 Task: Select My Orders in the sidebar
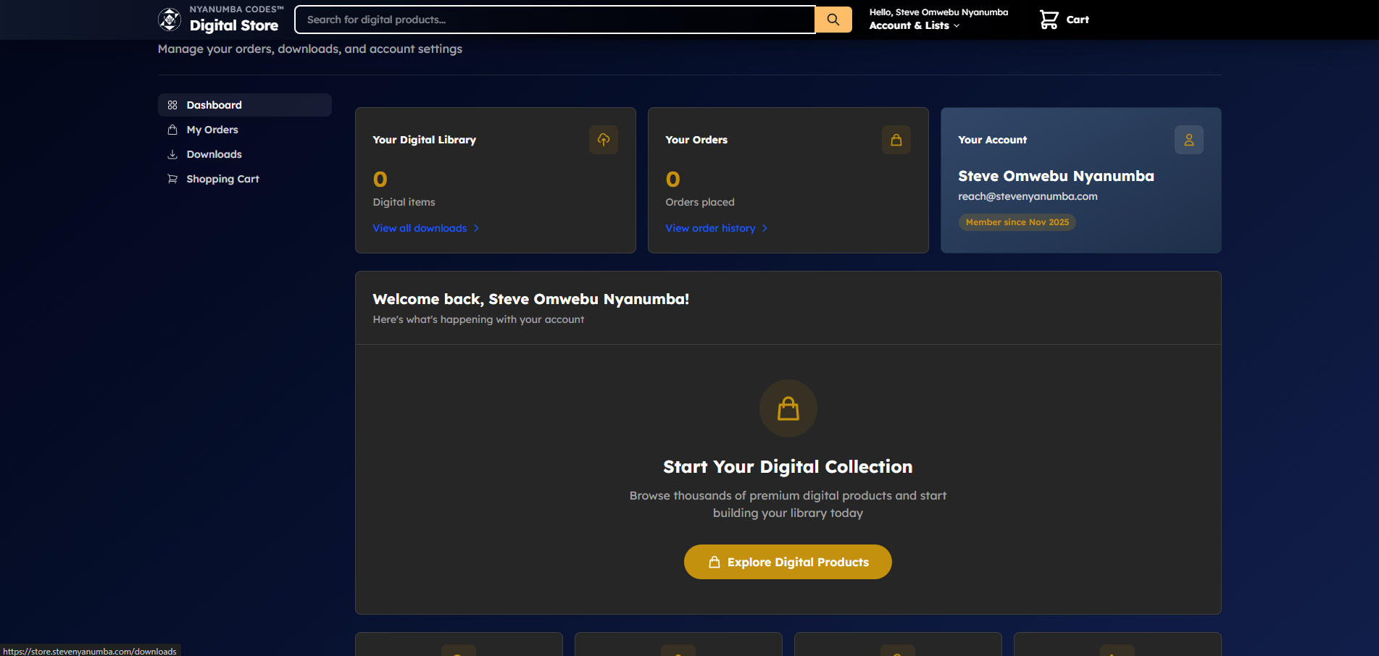pyautogui.click(x=212, y=130)
